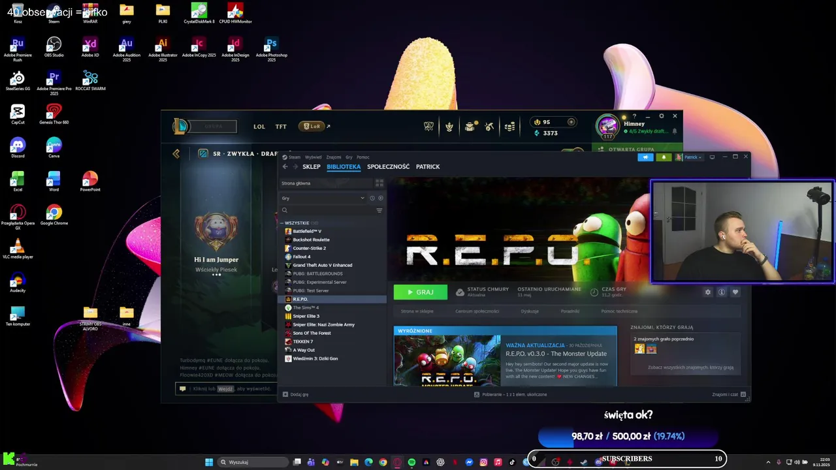Screen dimensions: 836x470
Task: Click the ready-to-play filter icon
Action: click(x=381, y=198)
